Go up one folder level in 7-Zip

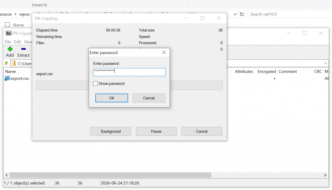(x=6, y=63)
